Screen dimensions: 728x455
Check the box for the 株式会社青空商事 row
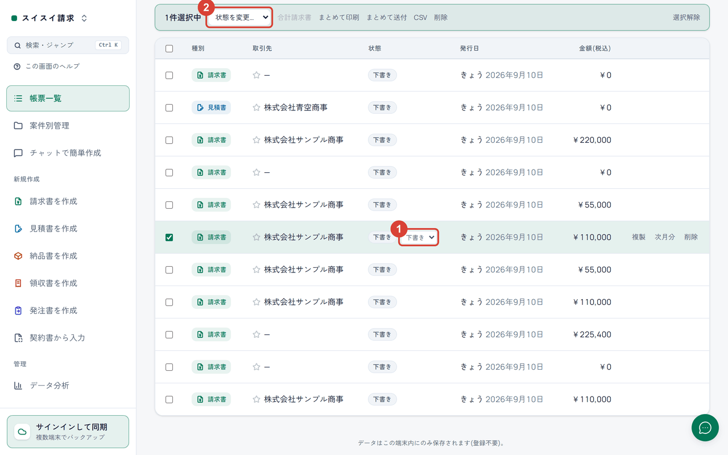tap(169, 107)
